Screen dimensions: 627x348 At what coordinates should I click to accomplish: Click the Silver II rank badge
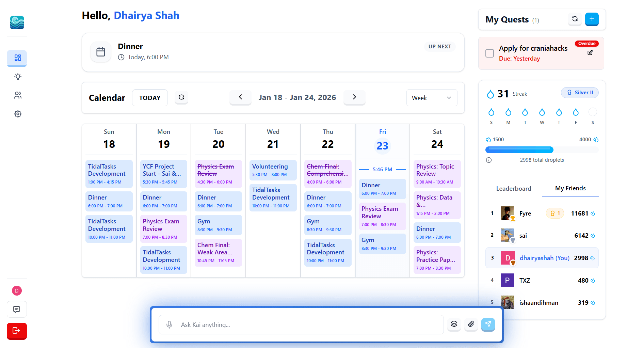tap(580, 93)
